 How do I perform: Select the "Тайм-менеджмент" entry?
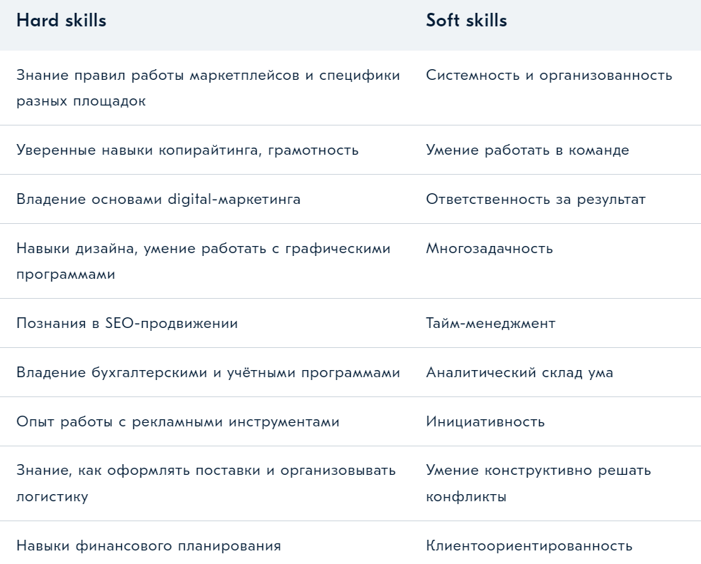[491, 323]
